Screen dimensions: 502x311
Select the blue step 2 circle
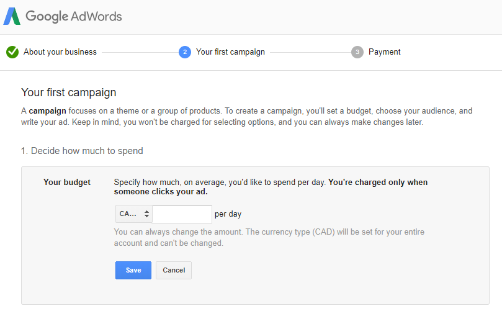[x=185, y=52]
